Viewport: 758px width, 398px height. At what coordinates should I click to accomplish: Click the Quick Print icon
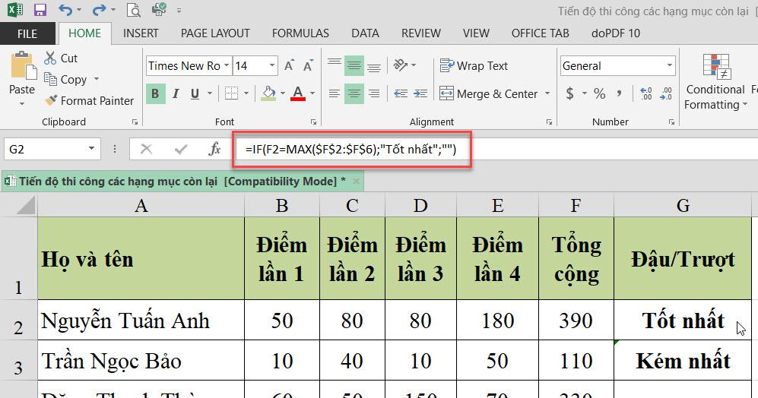tap(159, 10)
